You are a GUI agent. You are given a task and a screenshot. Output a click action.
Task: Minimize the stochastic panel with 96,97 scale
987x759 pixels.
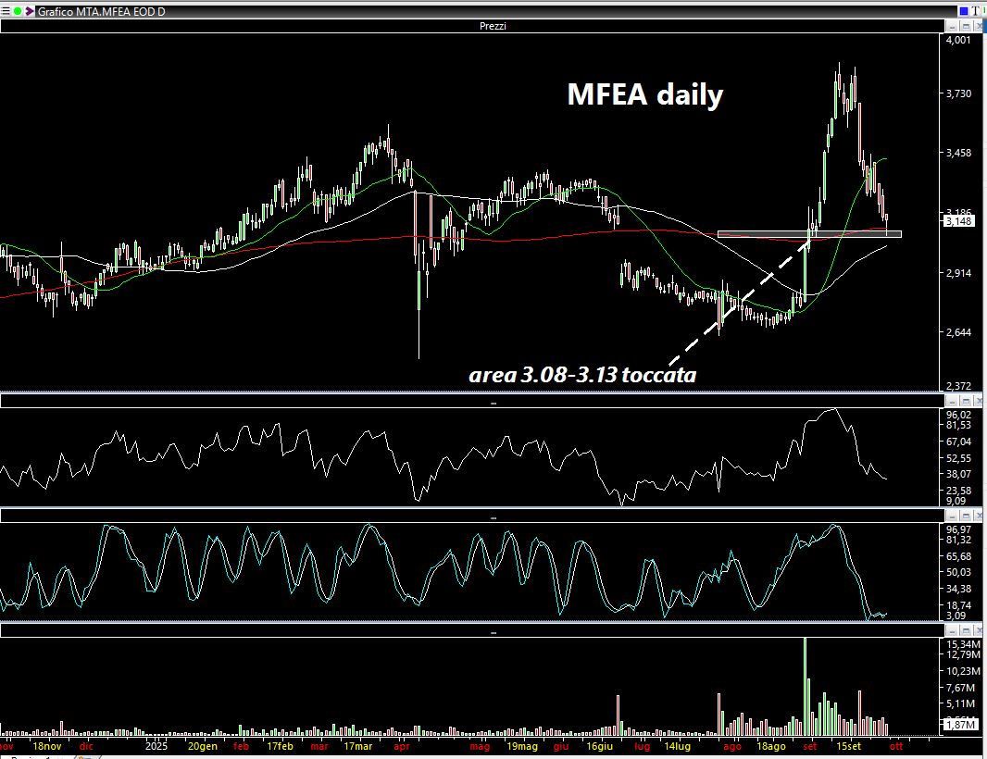click(953, 516)
